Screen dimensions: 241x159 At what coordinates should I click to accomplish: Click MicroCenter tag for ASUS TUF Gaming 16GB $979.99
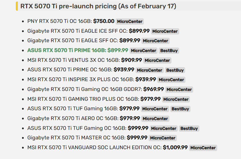click(x=155, y=109)
